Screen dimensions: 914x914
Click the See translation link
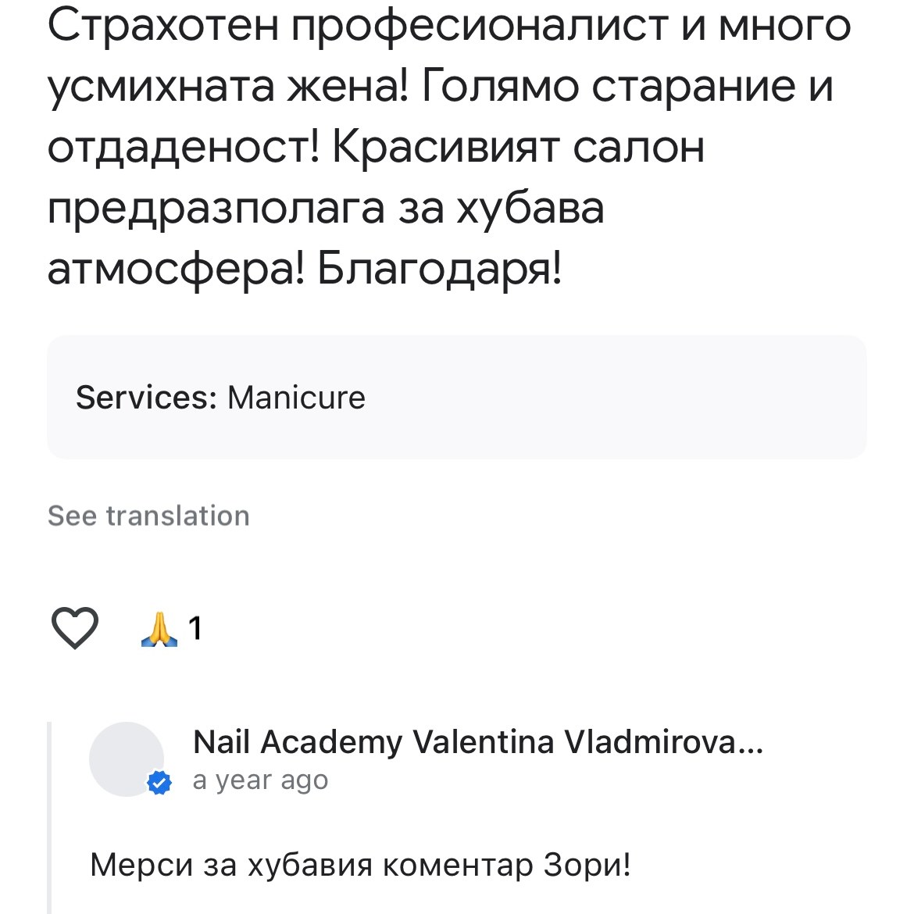click(x=148, y=516)
